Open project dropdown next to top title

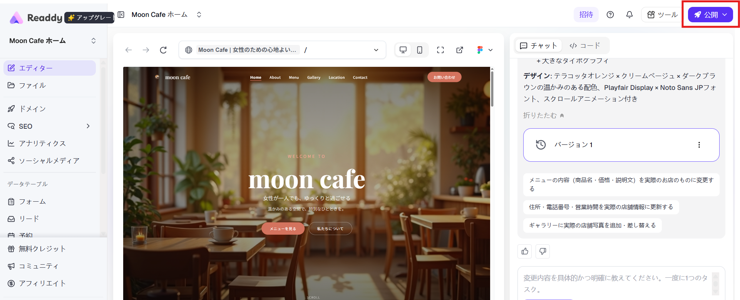click(199, 15)
